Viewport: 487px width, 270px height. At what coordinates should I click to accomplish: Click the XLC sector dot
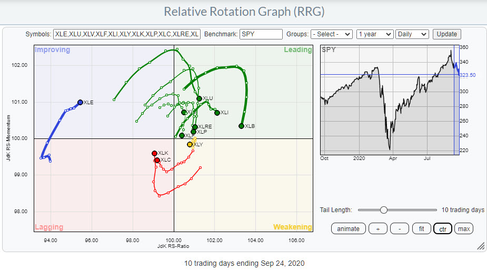[x=157, y=160]
